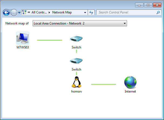Focus the Search Control Panel field
Viewport: 164px width, 120px height.
tap(126, 12)
